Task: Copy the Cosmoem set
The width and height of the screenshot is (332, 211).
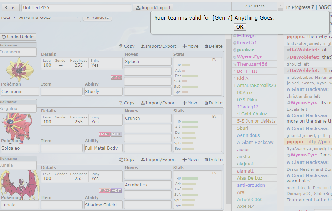Action: pyautogui.click(x=127, y=46)
